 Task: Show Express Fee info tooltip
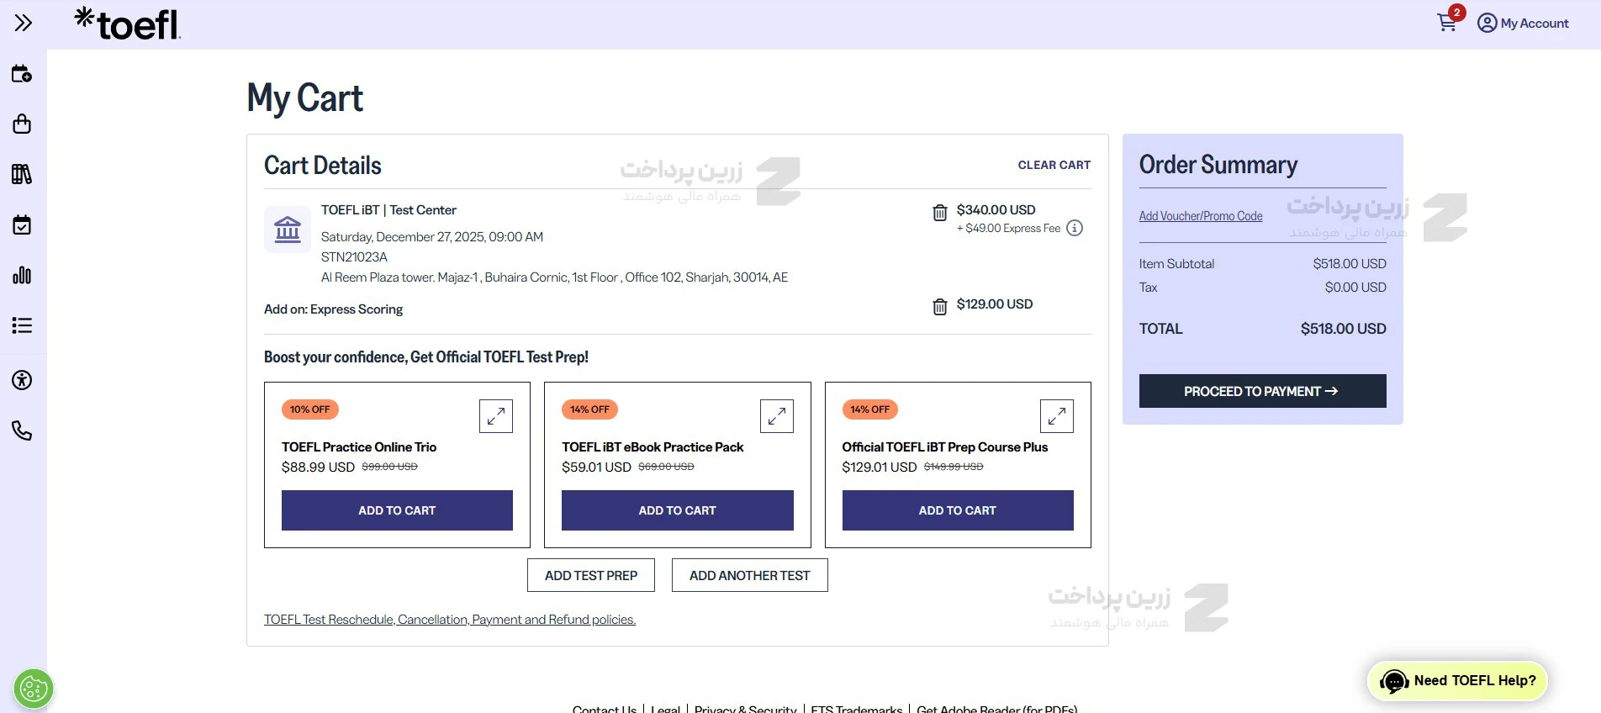[1075, 228]
